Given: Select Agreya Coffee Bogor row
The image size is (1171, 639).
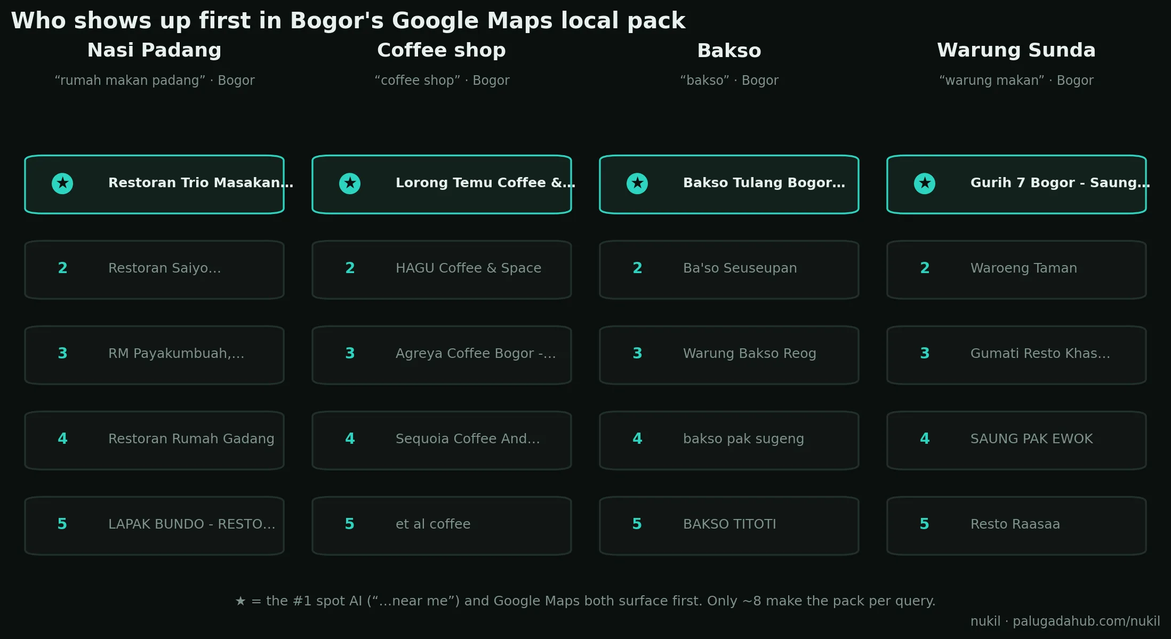Looking at the screenshot, I should coord(442,355).
